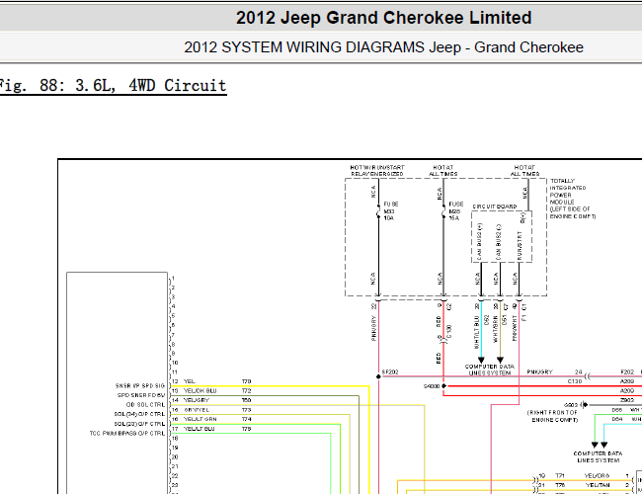Click the G902 ground label
Screen dimensions: 642x494
coord(571,405)
